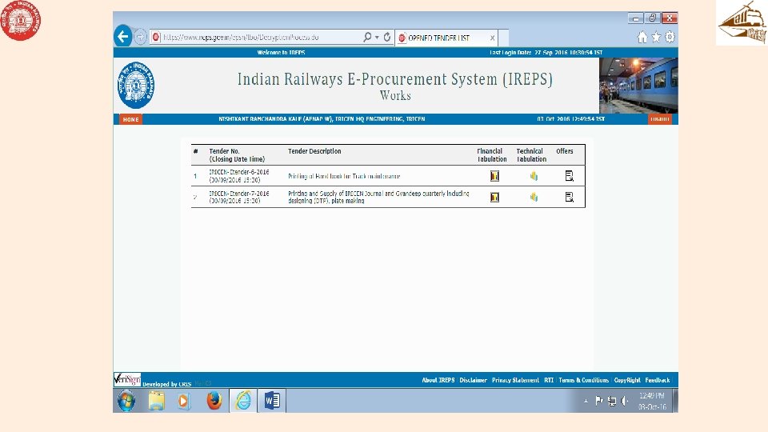Click description 'Printing of Hand book for Track maintenance'

[x=344, y=176]
